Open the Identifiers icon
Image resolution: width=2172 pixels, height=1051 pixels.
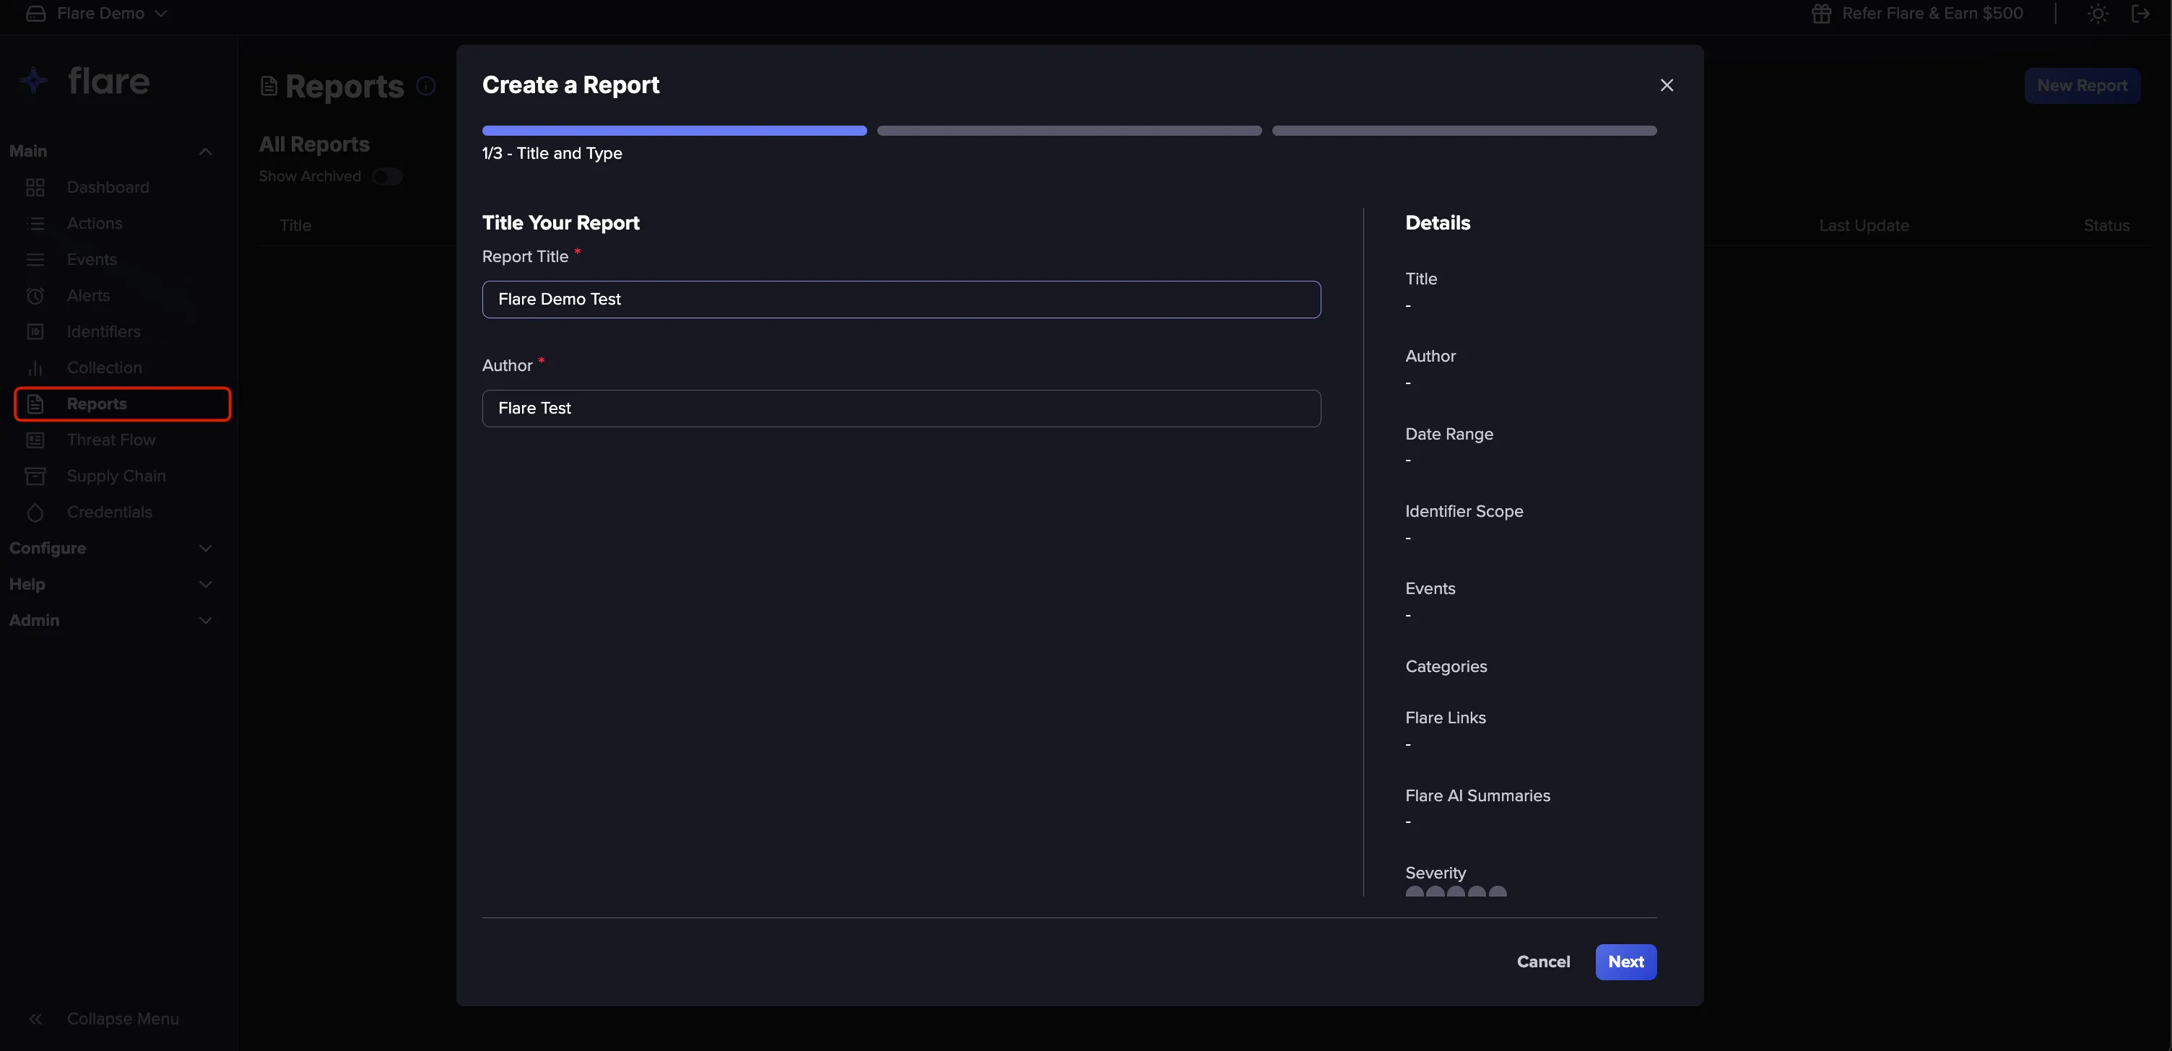(35, 331)
